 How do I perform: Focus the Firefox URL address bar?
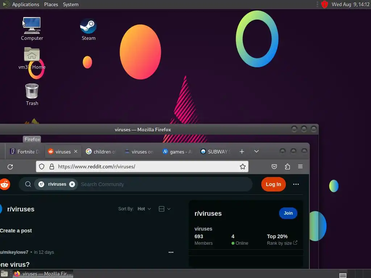142,167
